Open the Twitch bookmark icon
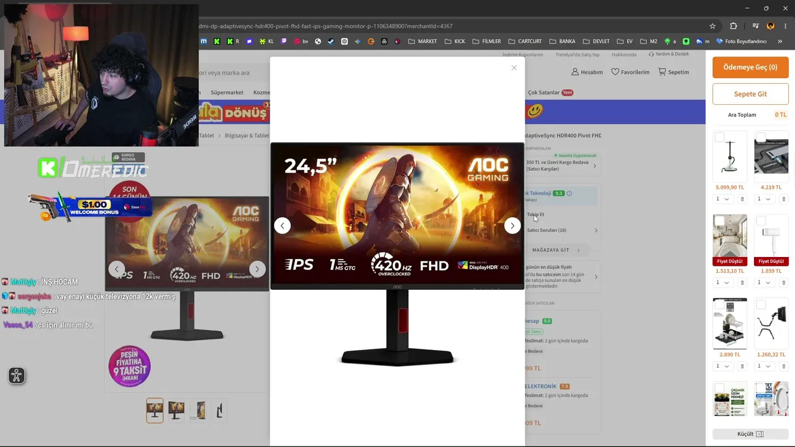This screenshot has height=447, width=795. [284, 42]
